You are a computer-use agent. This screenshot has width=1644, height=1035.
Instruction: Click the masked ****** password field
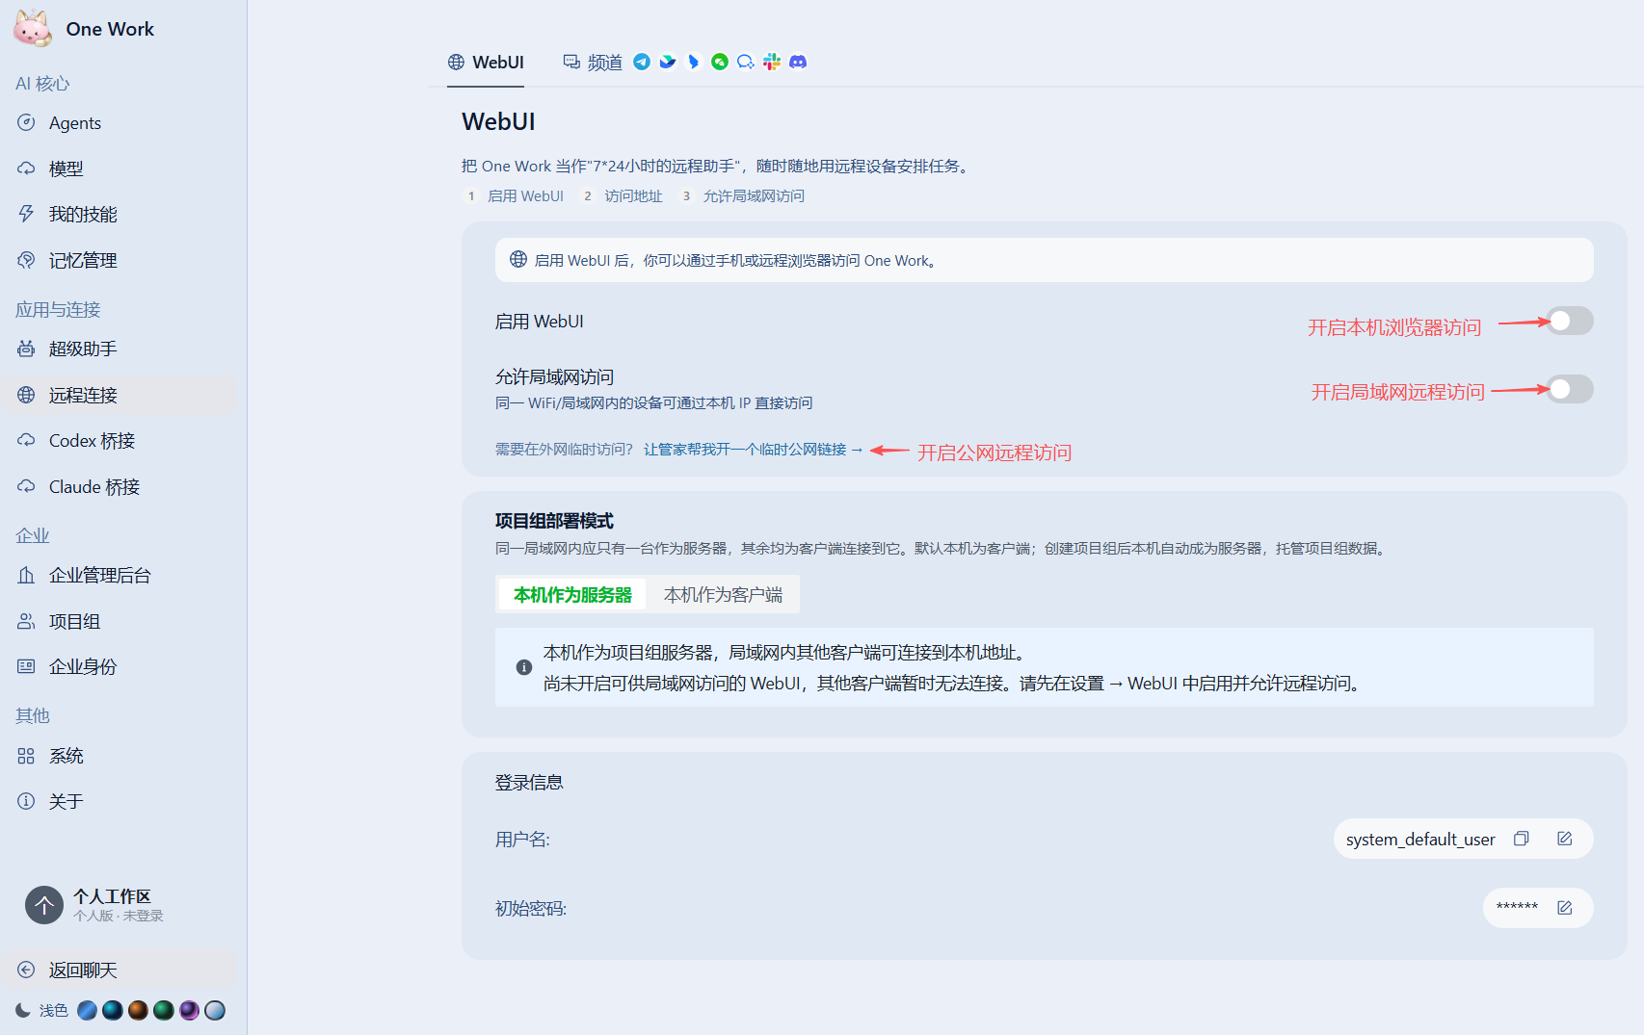[x=1538, y=908]
